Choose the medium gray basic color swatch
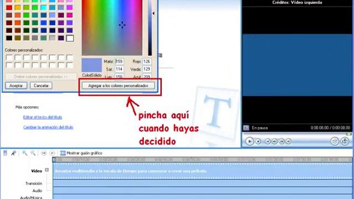The image size is (354, 199). point(35,38)
